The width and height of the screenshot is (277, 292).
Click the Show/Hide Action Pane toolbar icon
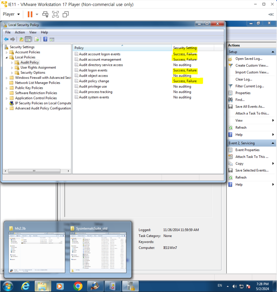[x=52, y=39]
